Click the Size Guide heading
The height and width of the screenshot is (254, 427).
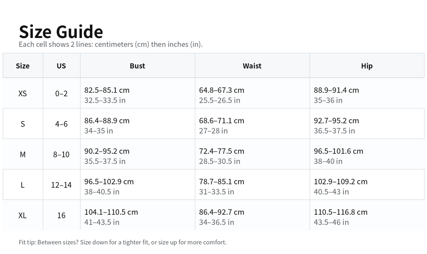[x=61, y=32]
